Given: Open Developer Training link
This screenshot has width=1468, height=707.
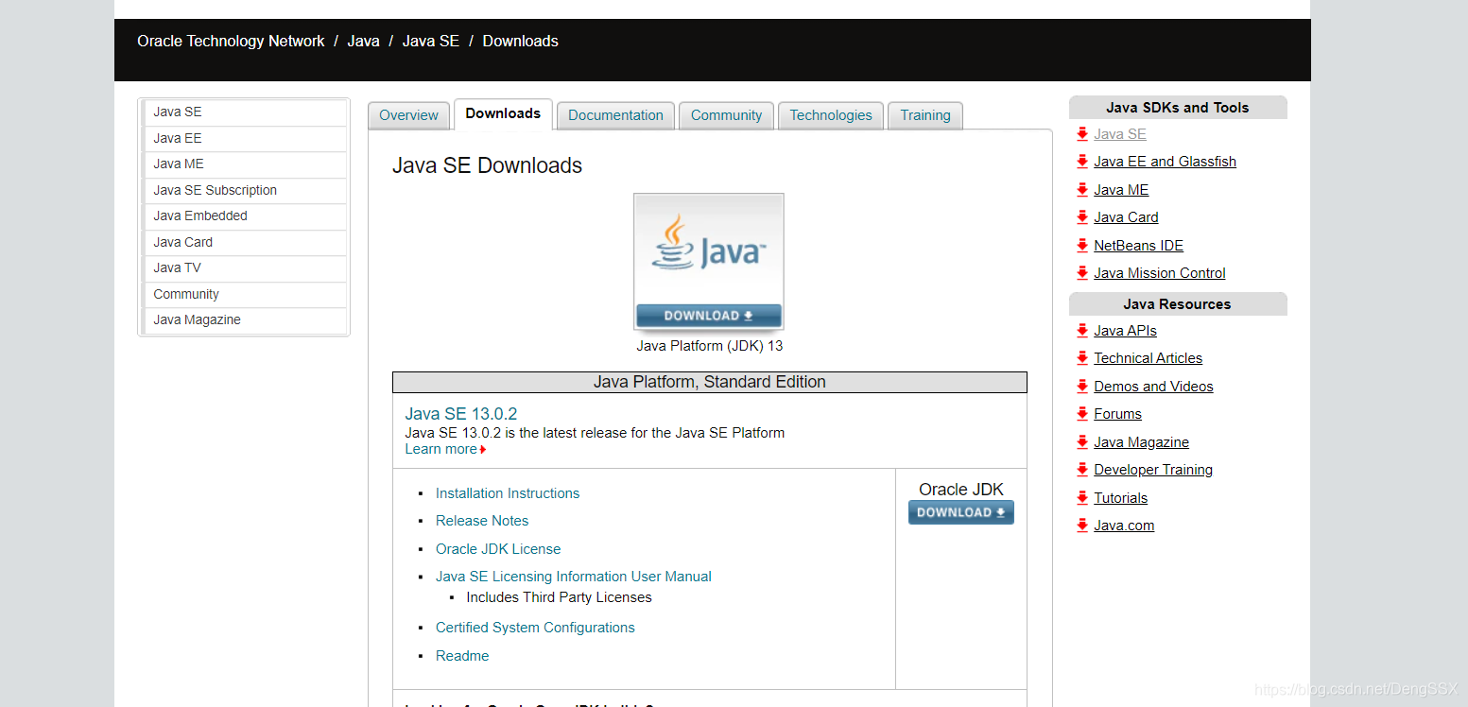Looking at the screenshot, I should click(x=1153, y=470).
